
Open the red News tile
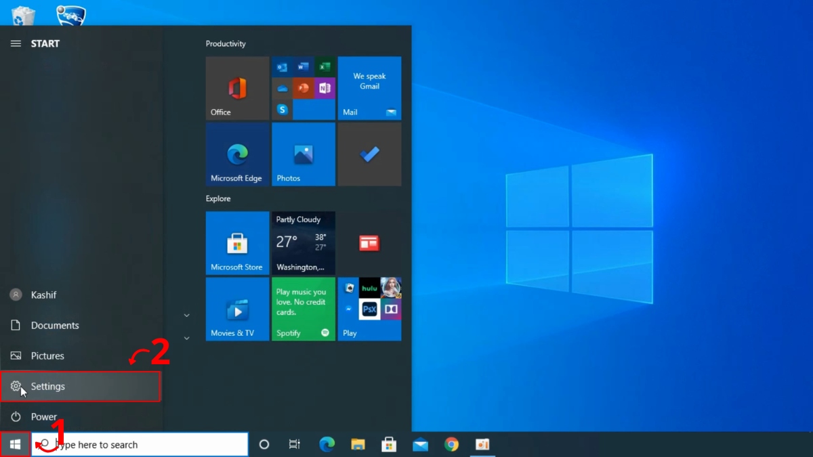pos(369,242)
